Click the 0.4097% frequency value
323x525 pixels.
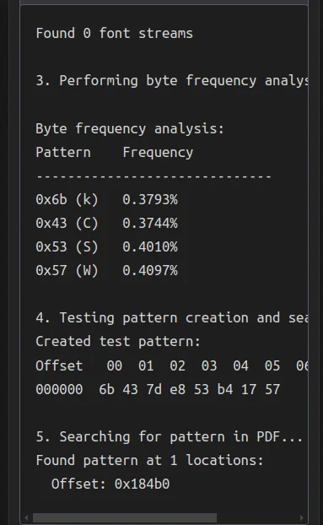pos(150,271)
